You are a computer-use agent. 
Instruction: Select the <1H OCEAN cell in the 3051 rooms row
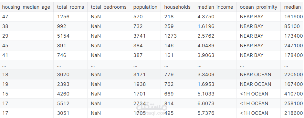click(254, 113)
